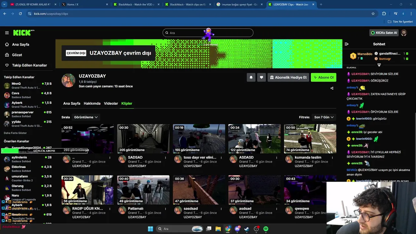Turn on notifications with the bell icon
The image size is (416, 234).
[251, 77]
